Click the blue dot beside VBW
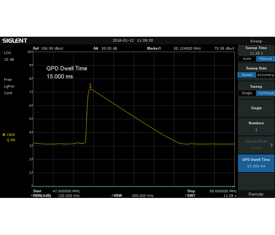275x235 pixels. click(x=112, y=196)
